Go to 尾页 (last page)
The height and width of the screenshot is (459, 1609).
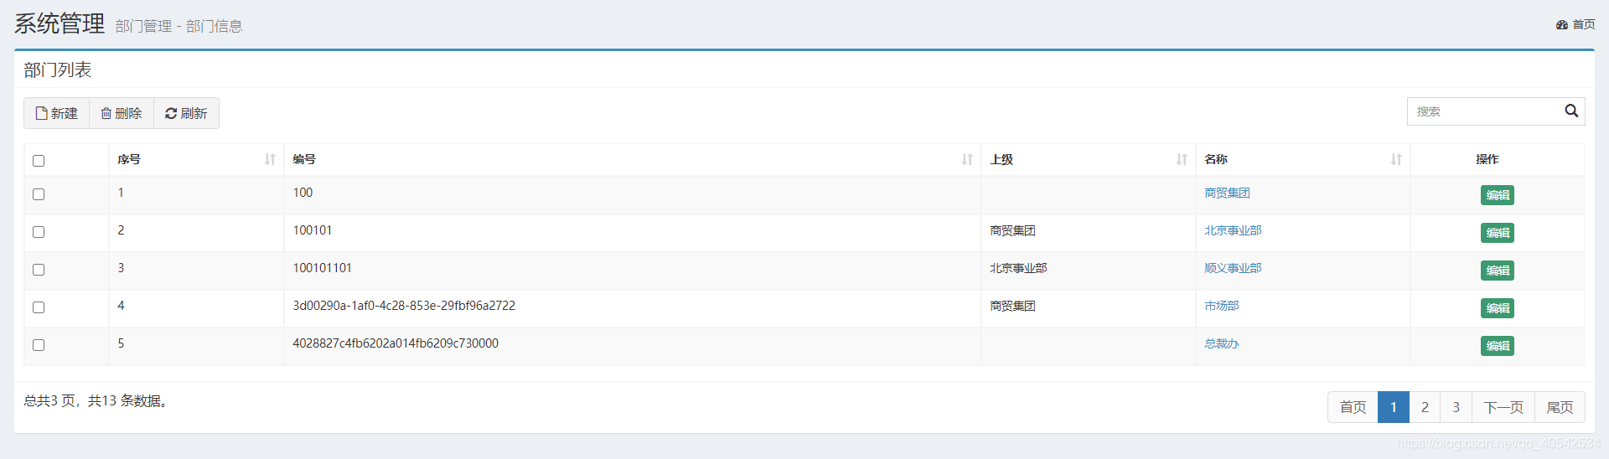click(1560, 407)
